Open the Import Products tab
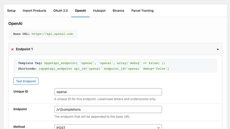Image resolution: width=230 pixels, height=129 pixels. coord(34,11)
